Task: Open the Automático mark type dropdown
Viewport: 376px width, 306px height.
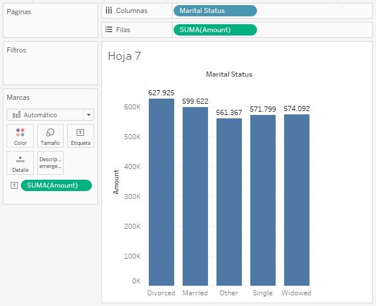Action: (50, 114)
